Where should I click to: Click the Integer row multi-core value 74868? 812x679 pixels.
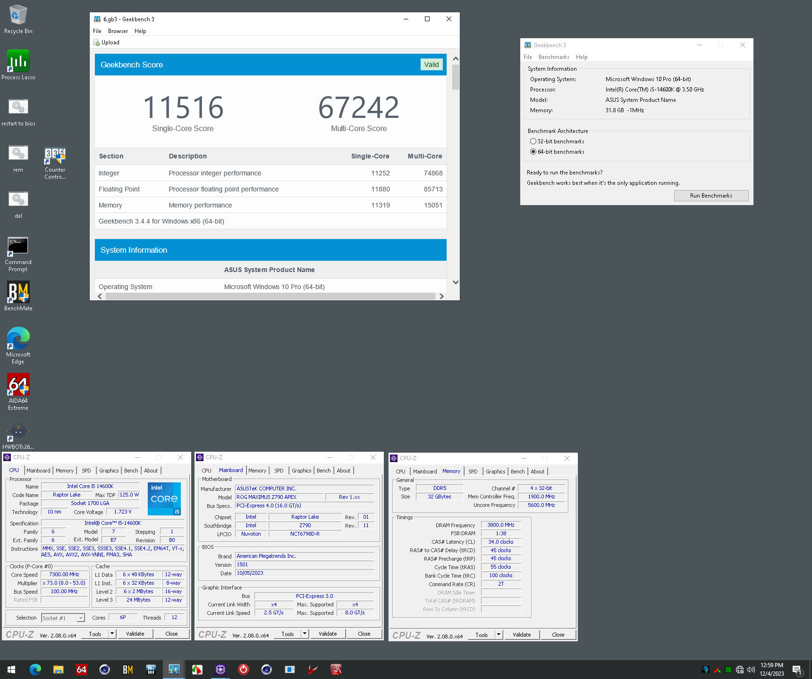pos(433,173)
